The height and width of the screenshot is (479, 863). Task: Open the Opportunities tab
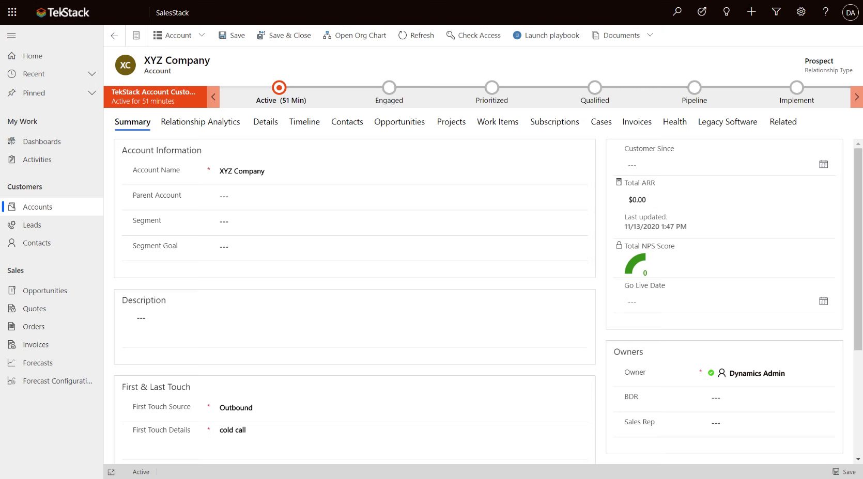click(x=399, y=122)
